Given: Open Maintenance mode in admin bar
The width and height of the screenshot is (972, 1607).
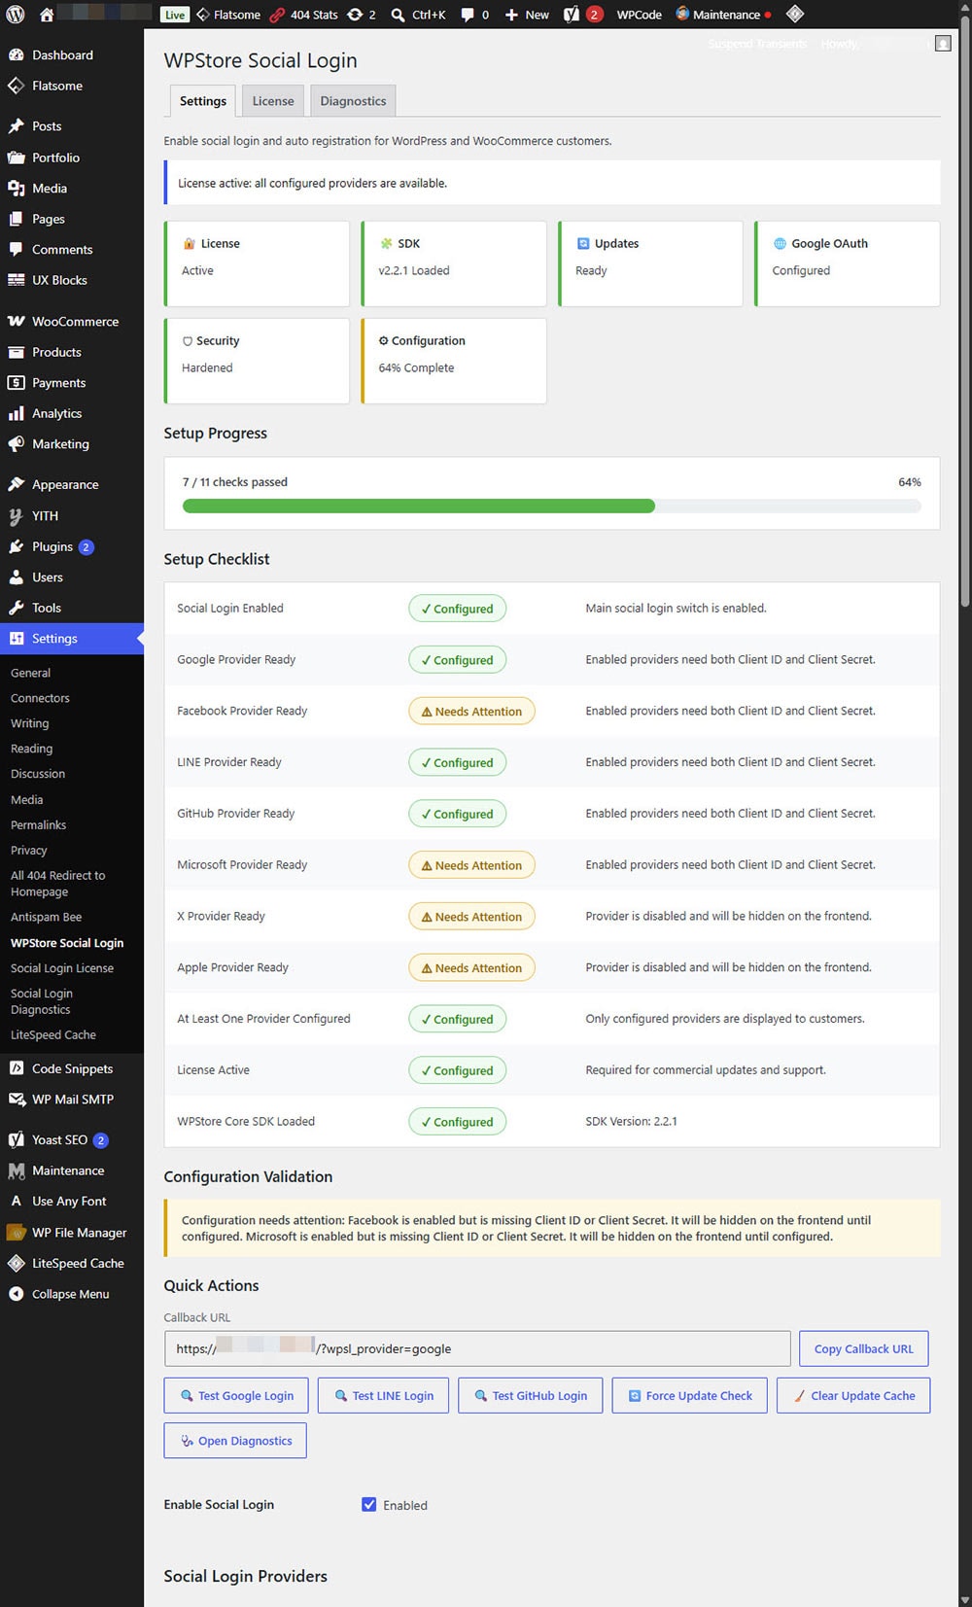Looking at the screenshot, I should tap(723, 15).
